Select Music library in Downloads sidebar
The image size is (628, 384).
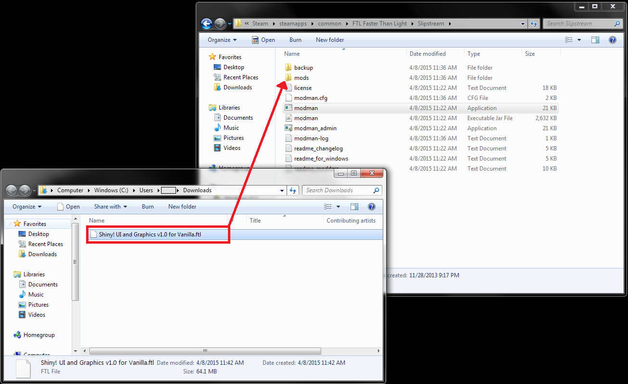(36, 295)
